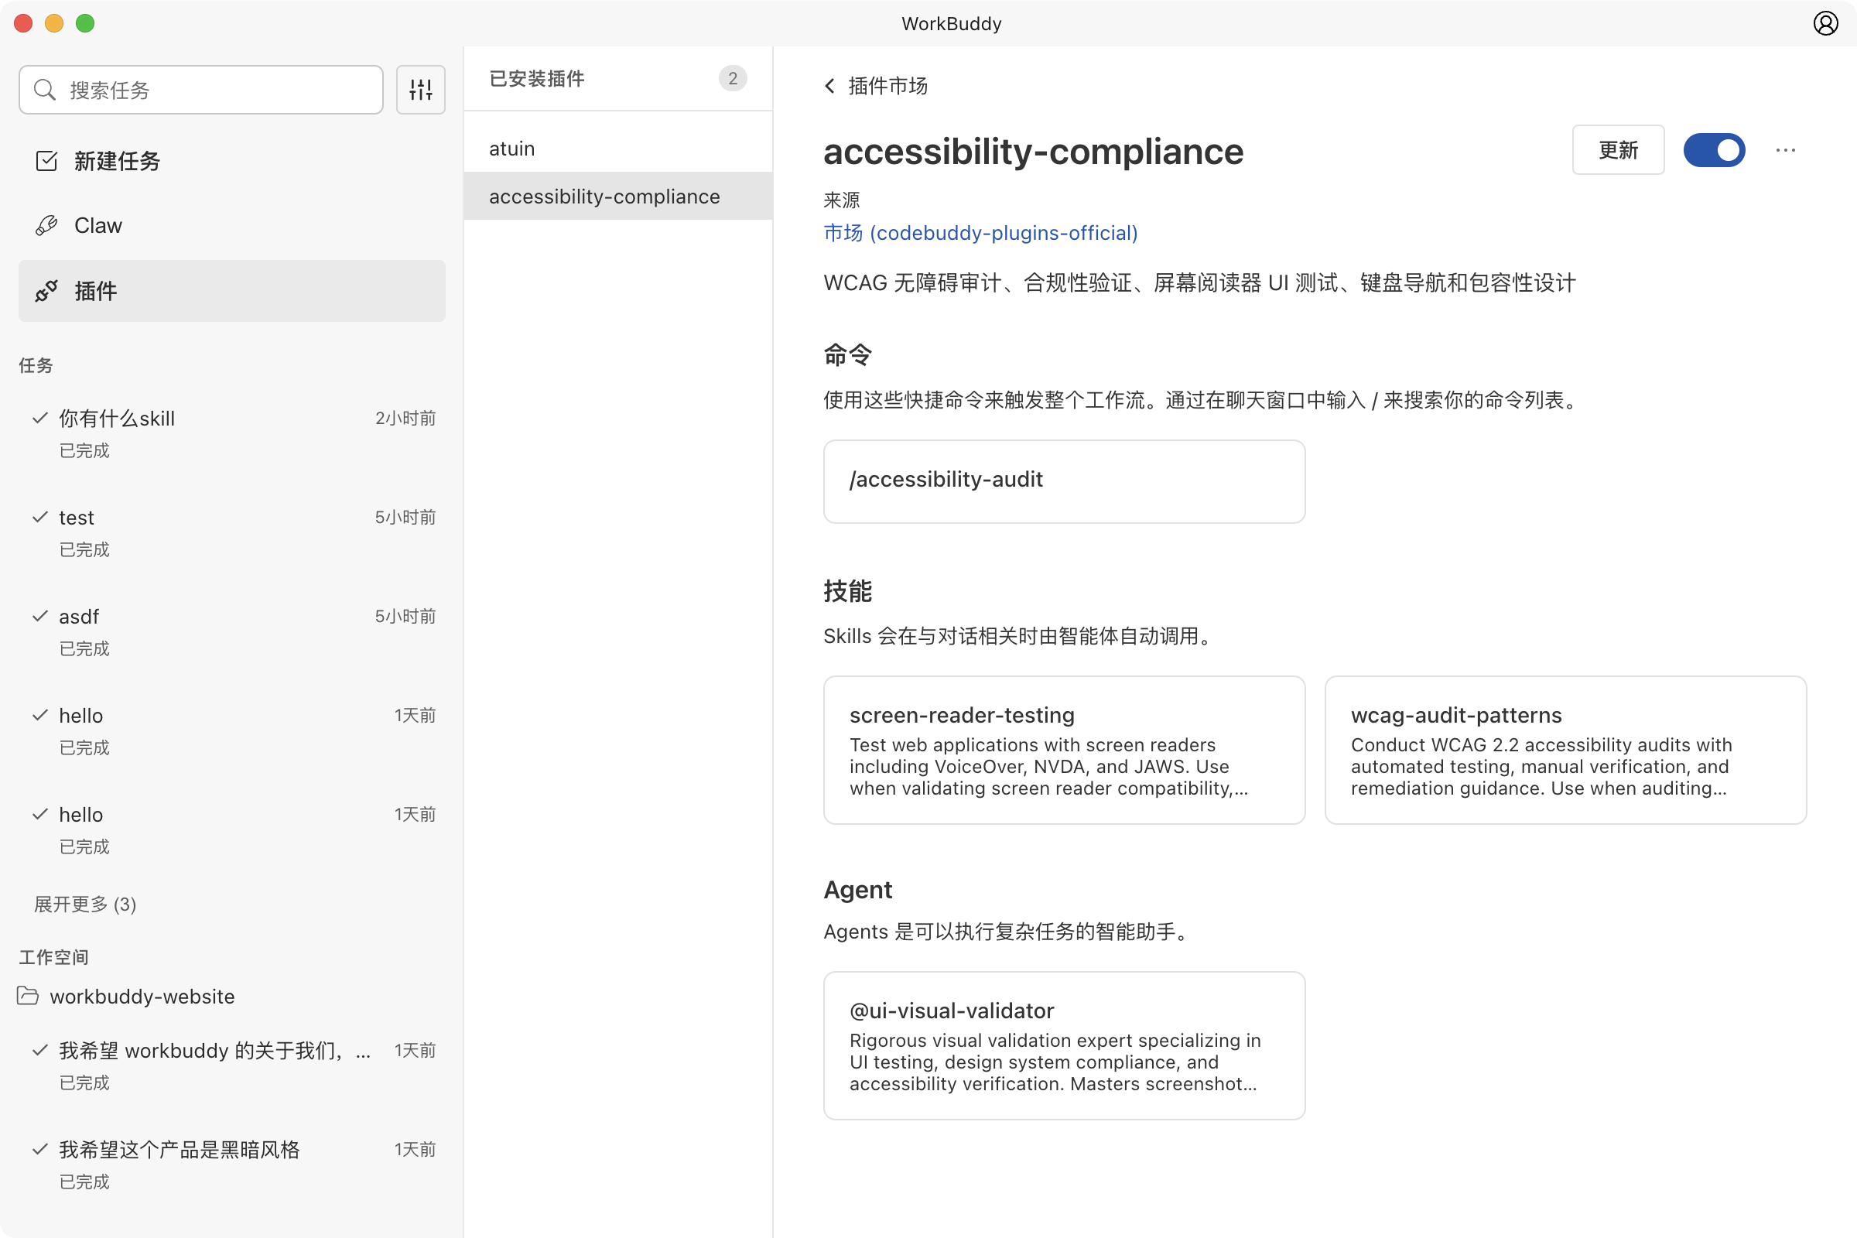Image resolution: width=1857 pixels, height=1238 pixels.
Task: Select the 新建任务 icon
Action: coord(46,160)
